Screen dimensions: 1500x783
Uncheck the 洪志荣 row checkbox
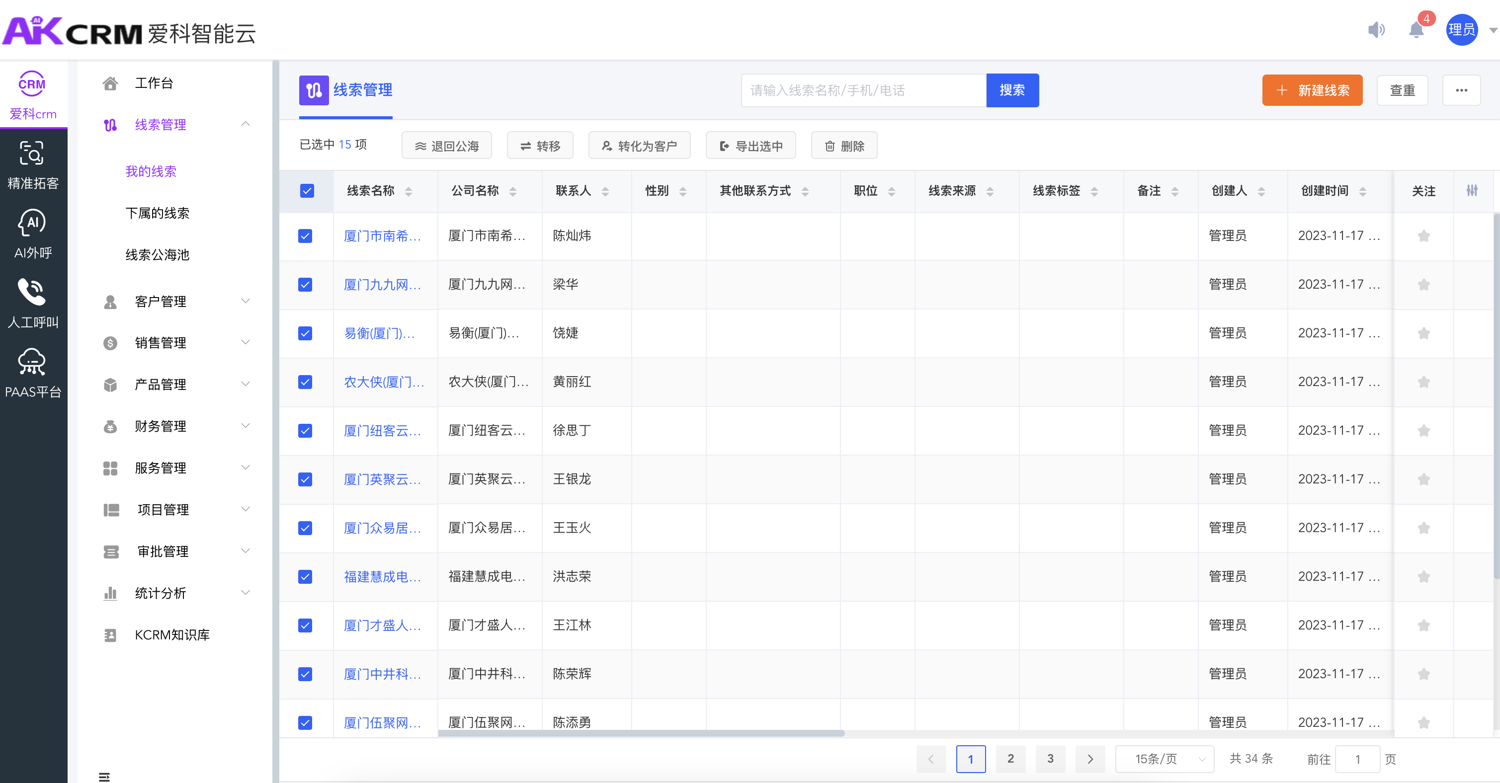(305, 576)
